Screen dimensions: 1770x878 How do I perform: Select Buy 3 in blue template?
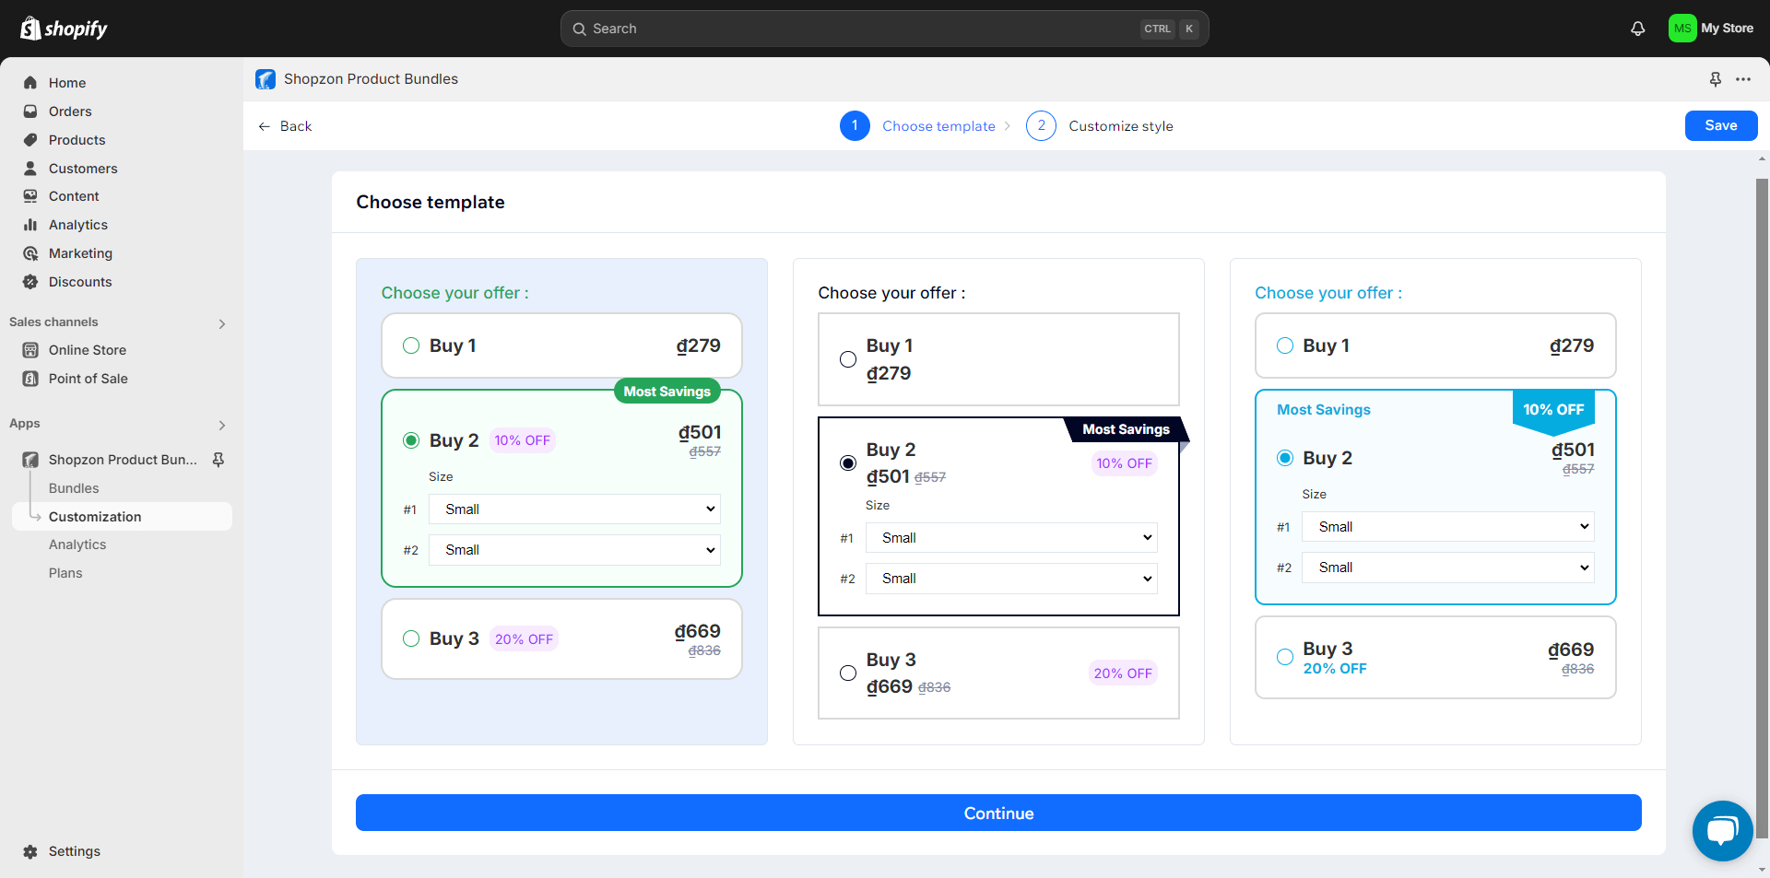point(1285,657)
